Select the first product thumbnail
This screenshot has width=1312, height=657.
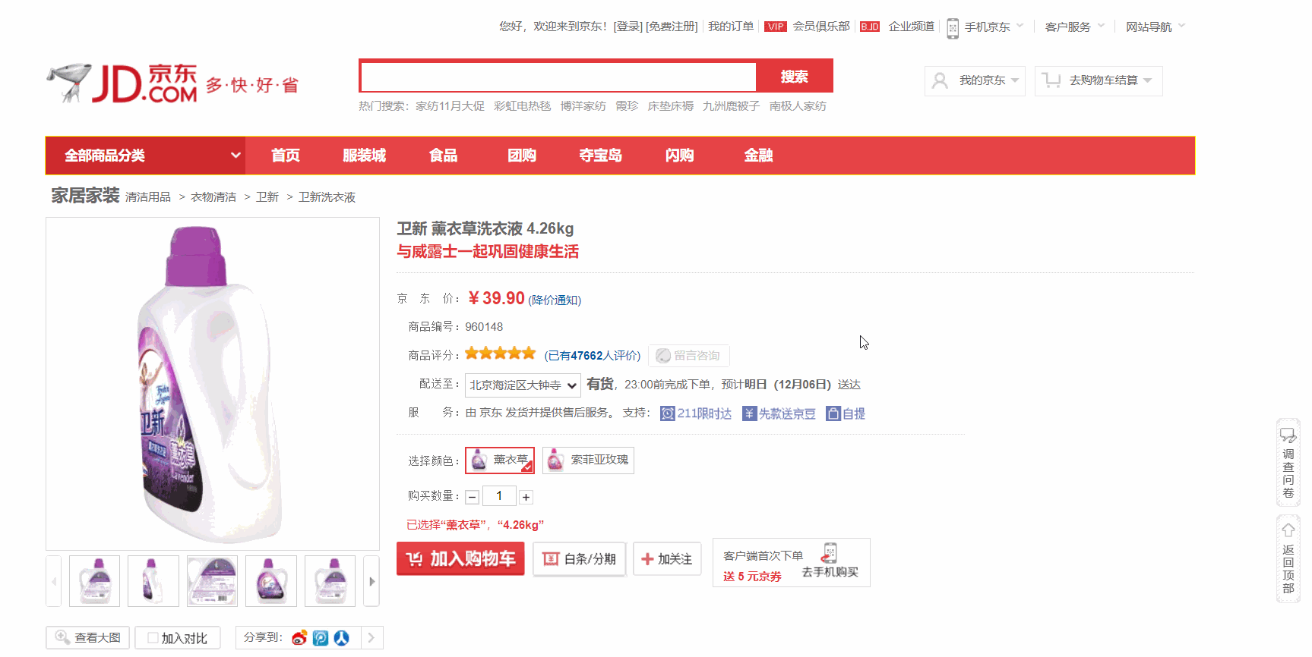[95, 581]
